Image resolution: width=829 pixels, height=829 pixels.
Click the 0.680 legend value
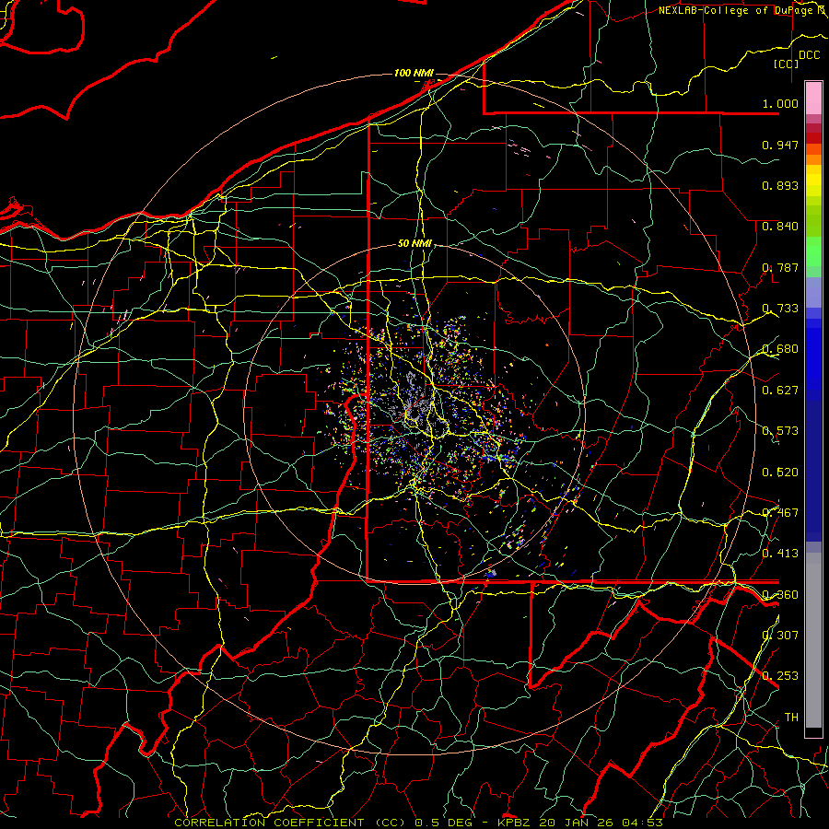point(780,349)
